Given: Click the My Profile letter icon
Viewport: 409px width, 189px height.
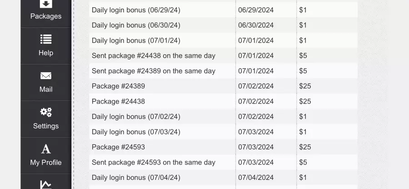Looking at the screenshot, I should [46, 149].
